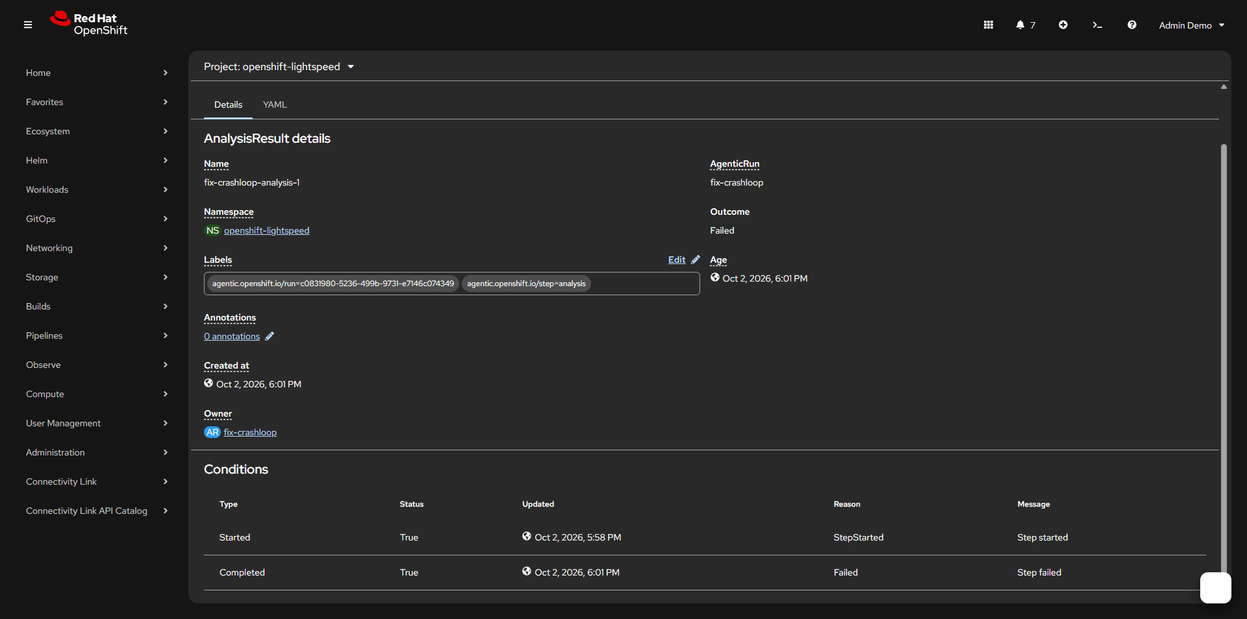Expand the Connectivity Link API Catalog section

97,511
